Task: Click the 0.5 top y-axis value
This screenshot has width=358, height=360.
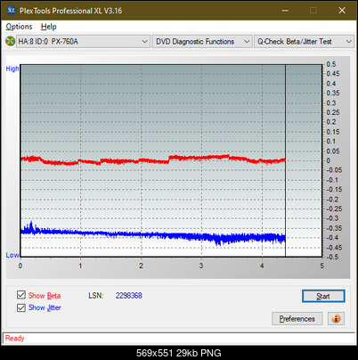Action: click(331, 64)
